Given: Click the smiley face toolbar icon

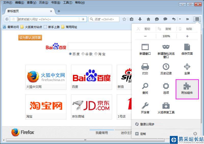Looking at the screenshot, I should pos(157,19).
